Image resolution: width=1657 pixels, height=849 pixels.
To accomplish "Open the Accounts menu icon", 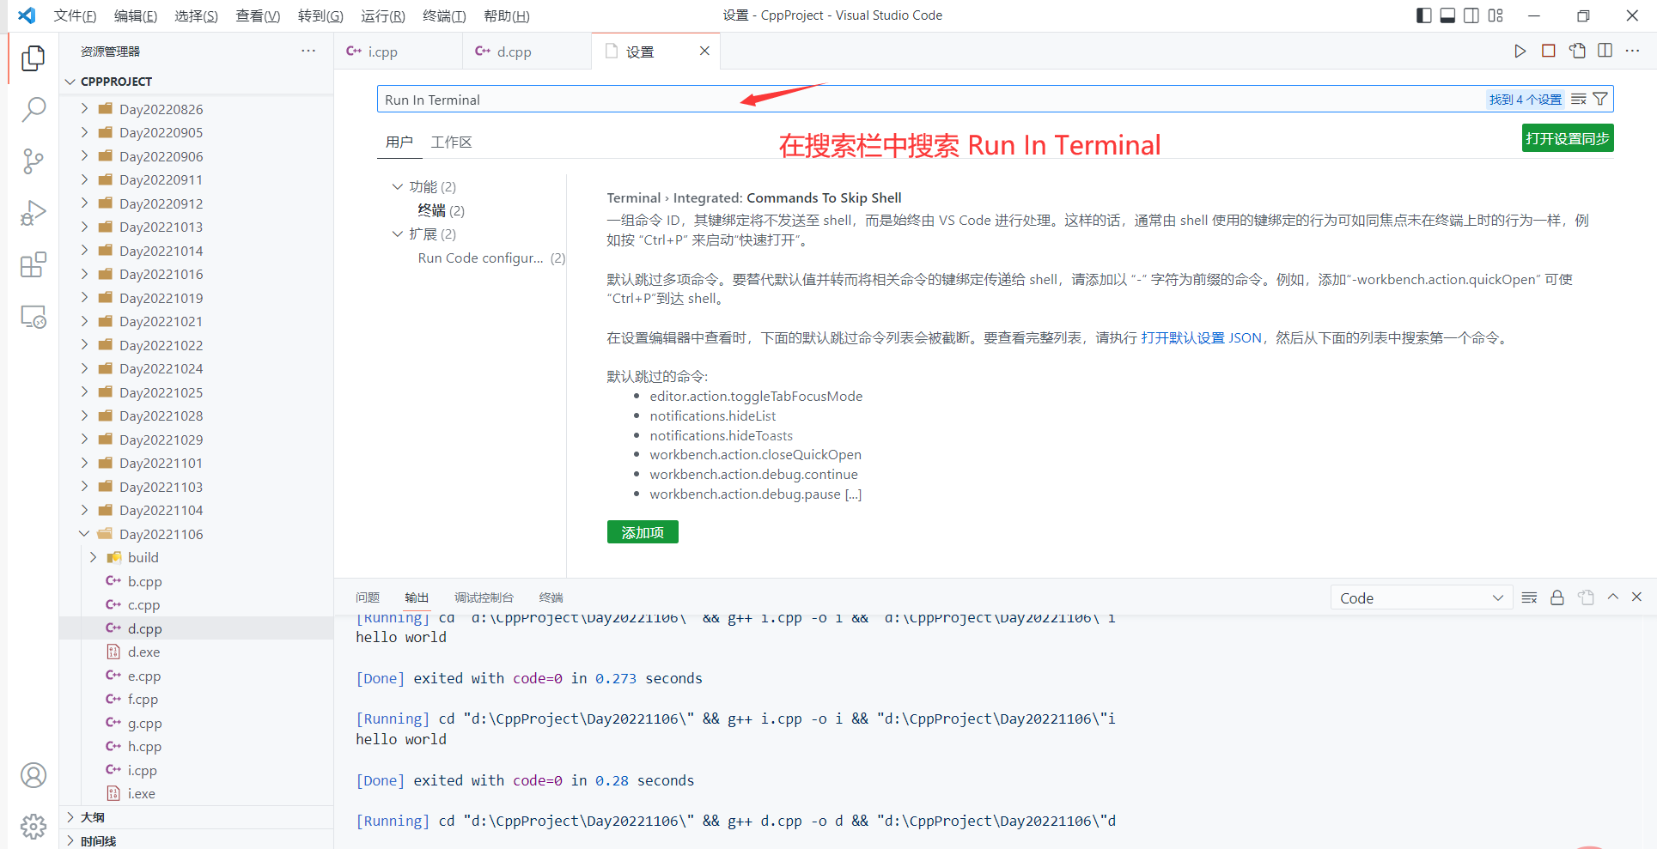I will tap(33, 775).
